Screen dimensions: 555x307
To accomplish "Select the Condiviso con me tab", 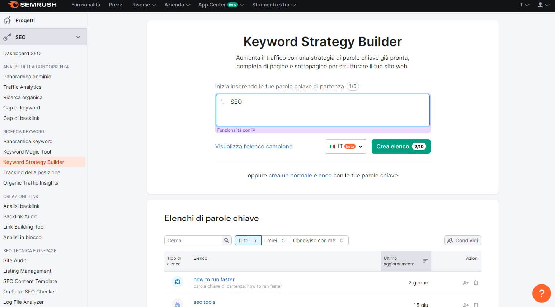I will (x=319, y=240).
